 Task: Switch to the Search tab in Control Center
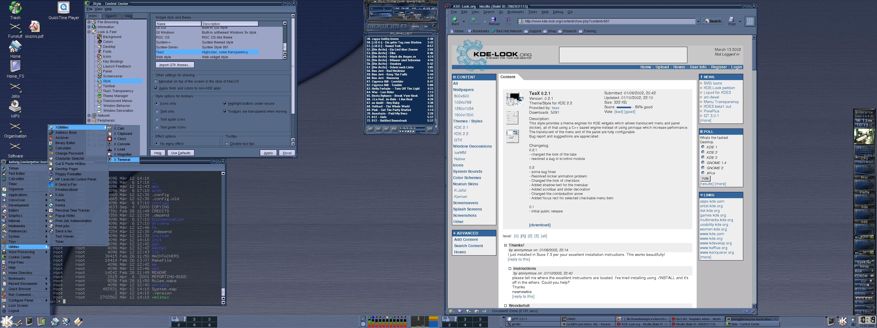[x=111, y=16]
